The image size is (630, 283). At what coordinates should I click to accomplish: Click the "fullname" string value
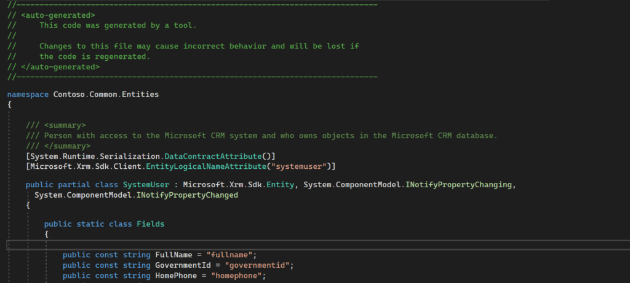click(231, 255)
